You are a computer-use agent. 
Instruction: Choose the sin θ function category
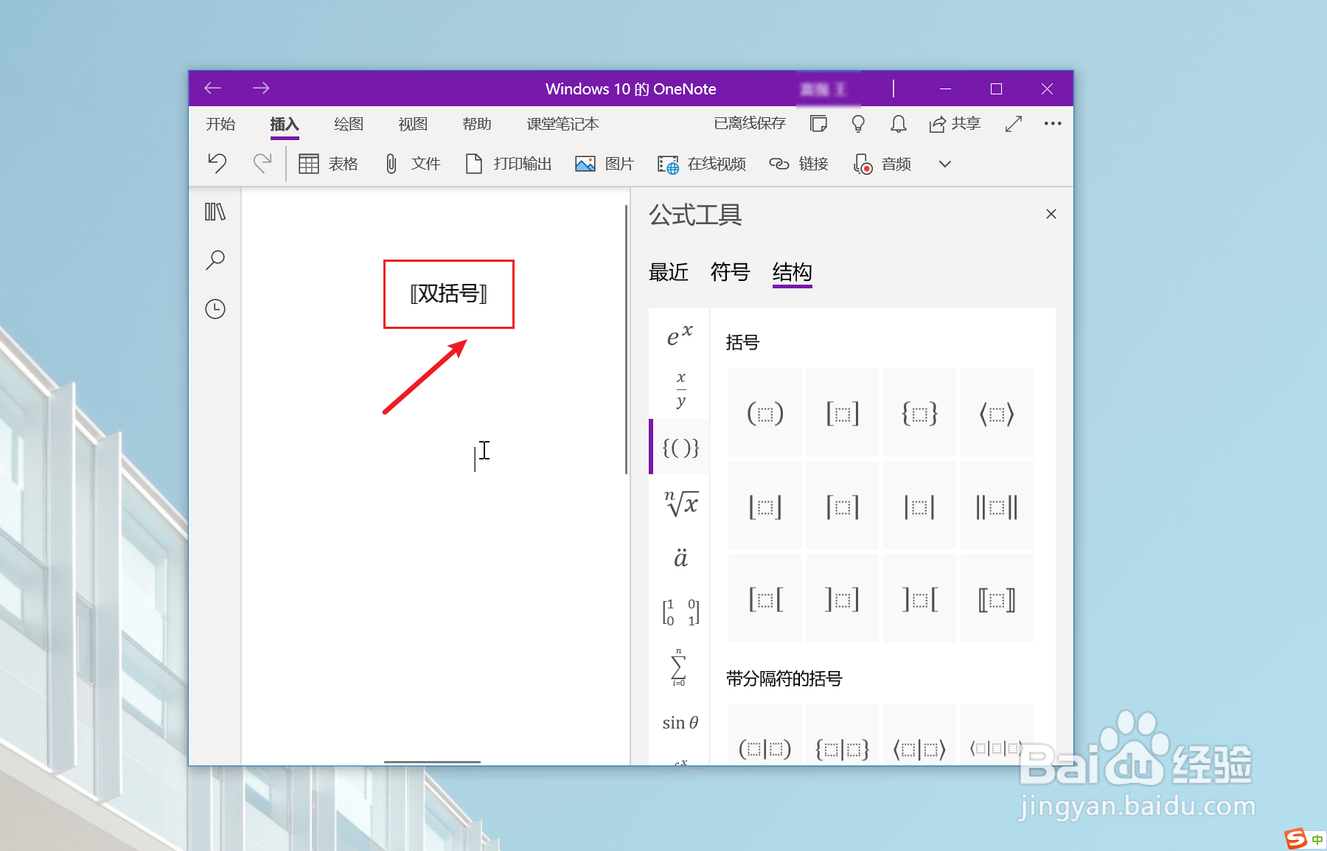tap(680, 723)
